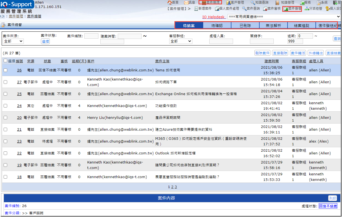Viewport: 342px width, 217px height.
Task: Click the 案件審核 review icon
Action: click(x=265, y=9)
